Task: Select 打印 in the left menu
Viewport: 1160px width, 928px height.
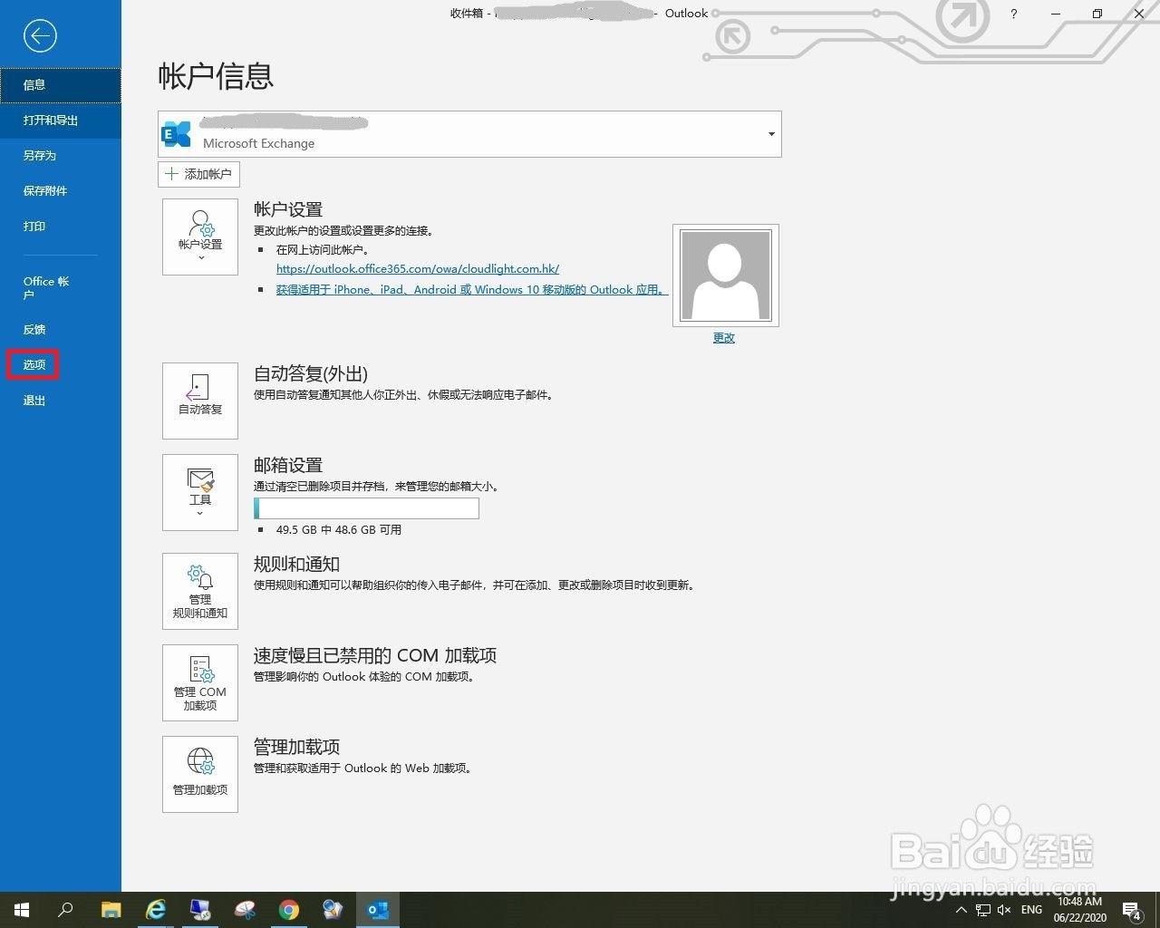Action: pos(61,227)
